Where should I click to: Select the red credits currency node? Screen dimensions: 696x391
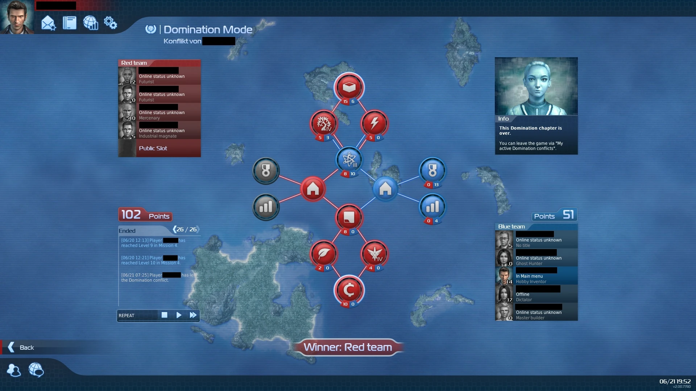pos(349,290)
